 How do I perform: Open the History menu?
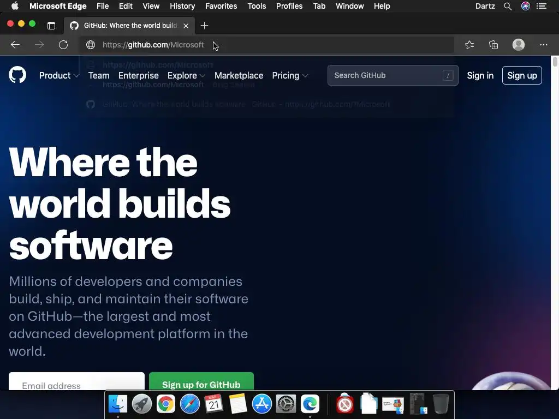182,6
